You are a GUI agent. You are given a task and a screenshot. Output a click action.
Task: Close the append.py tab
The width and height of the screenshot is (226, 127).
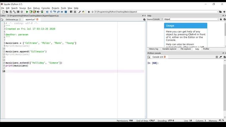coord(37,19)
